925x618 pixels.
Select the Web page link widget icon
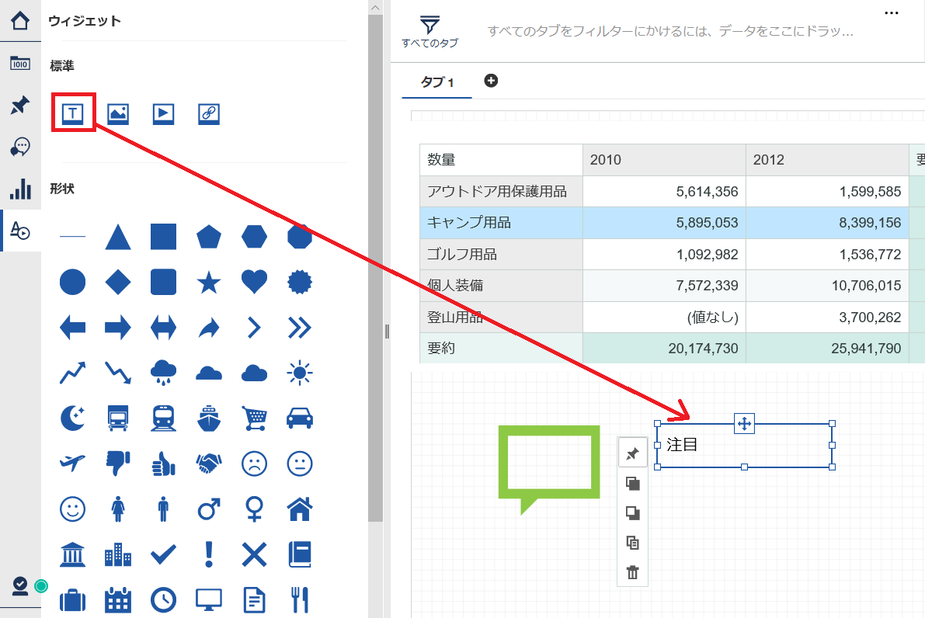(x=209, y=113)
